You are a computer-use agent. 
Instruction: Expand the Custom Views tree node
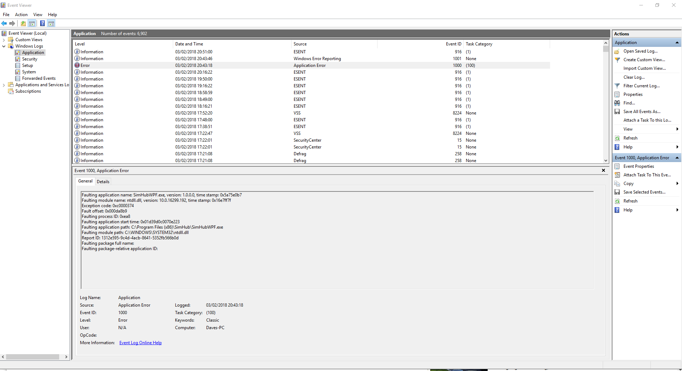click(x=4, y=39)
